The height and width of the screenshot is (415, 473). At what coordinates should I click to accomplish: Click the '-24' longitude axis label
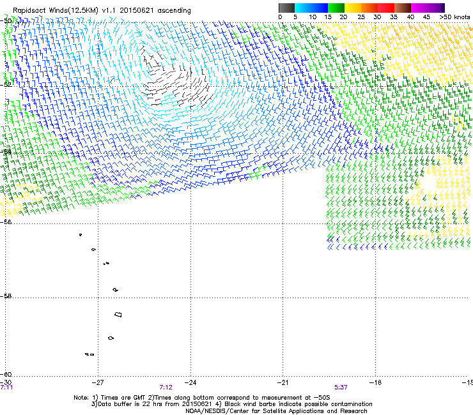tap(190, 382)
